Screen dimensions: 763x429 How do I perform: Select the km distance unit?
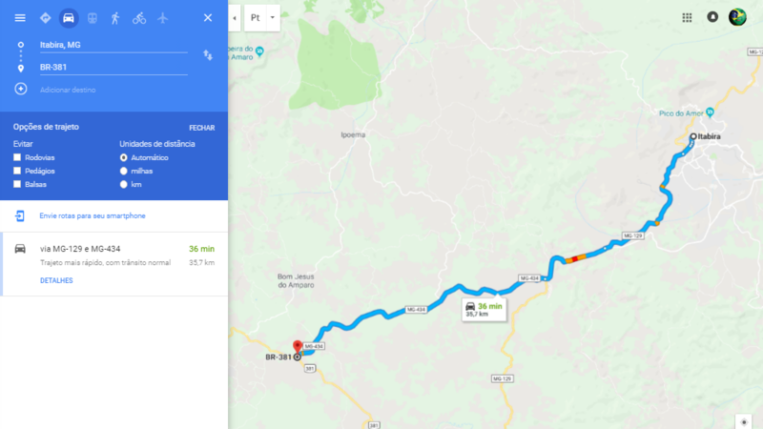click(x=124, y=184)
